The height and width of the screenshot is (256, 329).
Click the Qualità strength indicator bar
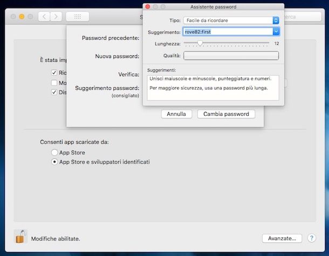[231, 55]
